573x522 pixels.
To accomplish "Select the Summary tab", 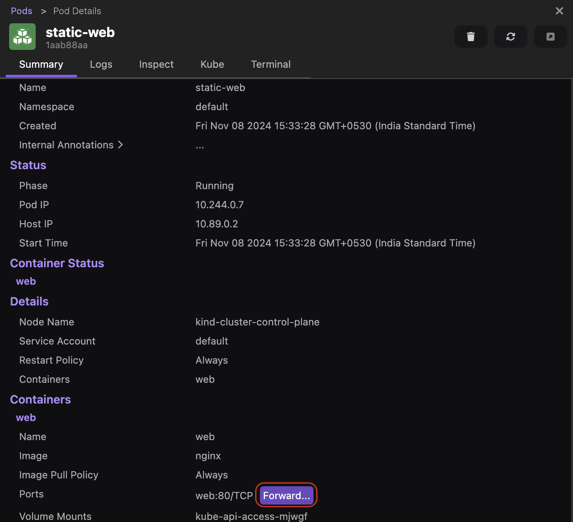I will pos(41,64).
